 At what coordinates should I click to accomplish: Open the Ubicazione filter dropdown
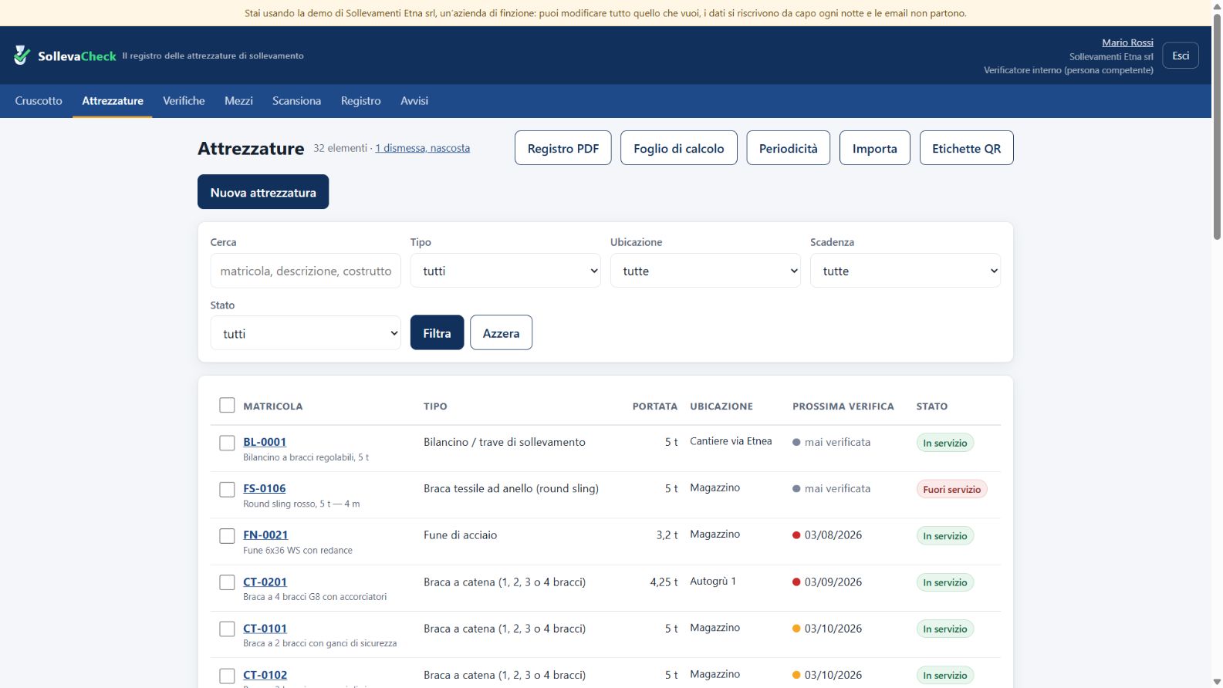coord(705,271)
